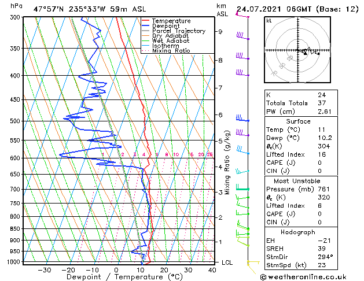Select the date 24.07.2021 in header
Image resolution: width=364 pixels, height=281 pixels.
(x=259, y=9)
